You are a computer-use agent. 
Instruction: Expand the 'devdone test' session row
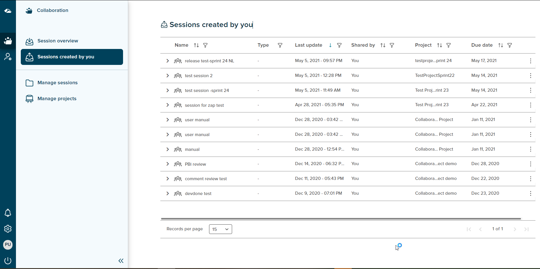167,193
